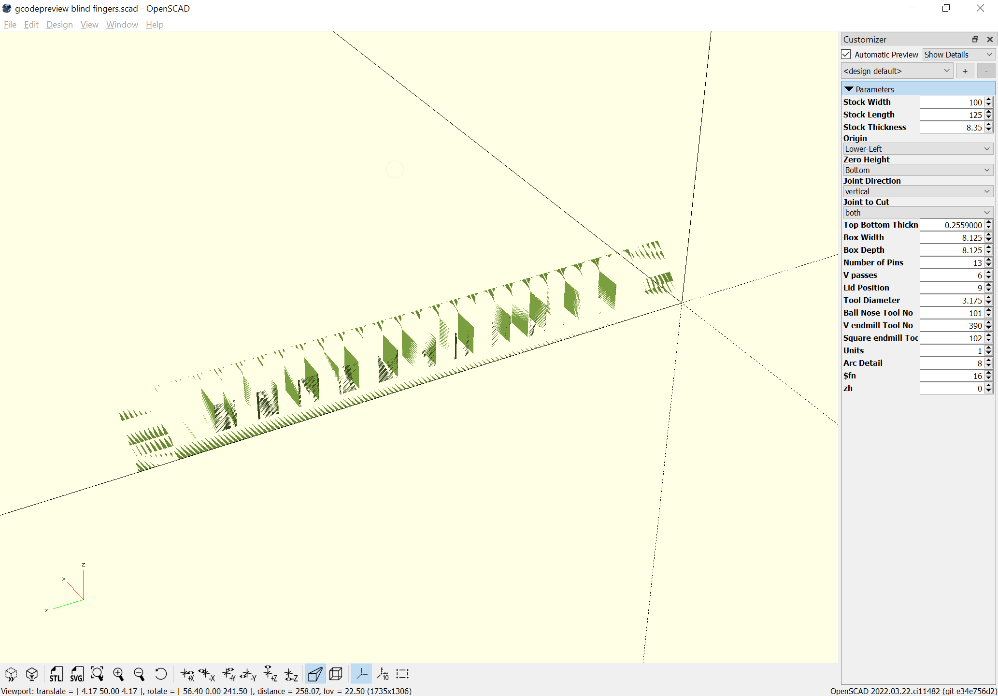Toggle perspective projection
Screen dimensions: 998x696
coord(315,674)
